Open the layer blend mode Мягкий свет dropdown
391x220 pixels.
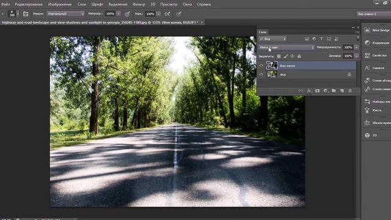point(287,47)
